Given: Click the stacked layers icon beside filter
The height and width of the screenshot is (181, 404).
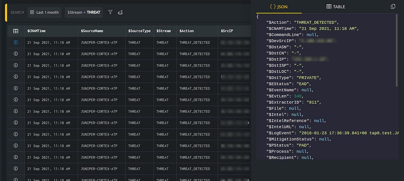Looking at the screenshot, I should click(120, 12).
